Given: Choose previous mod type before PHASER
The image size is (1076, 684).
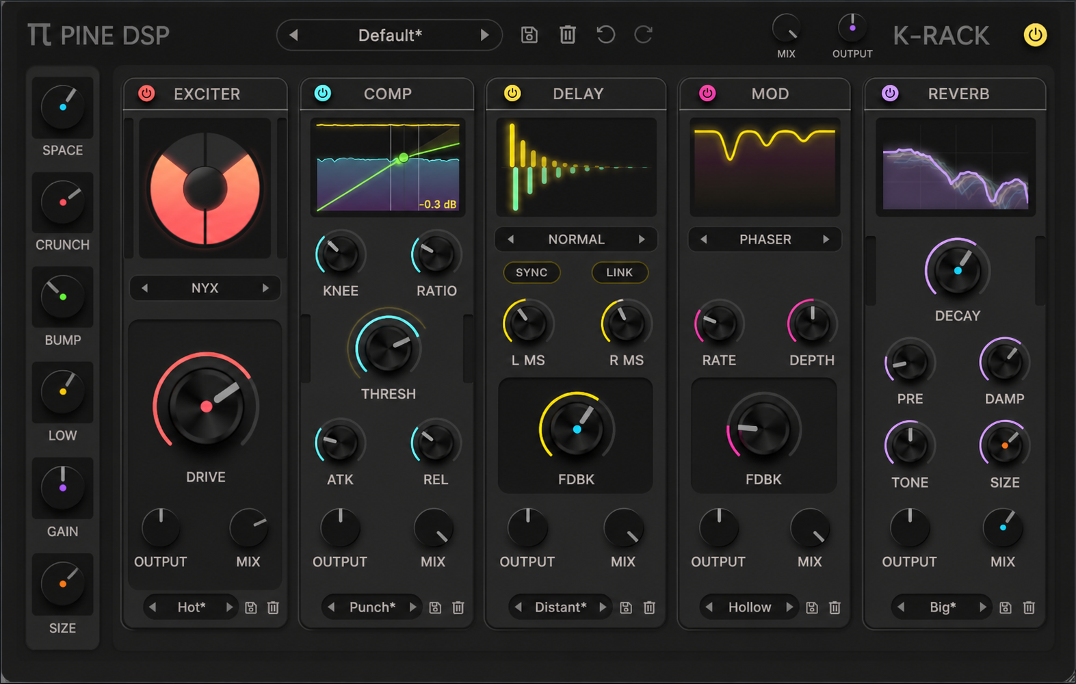Looking at the screenshot, I should (x=703, y=239).
